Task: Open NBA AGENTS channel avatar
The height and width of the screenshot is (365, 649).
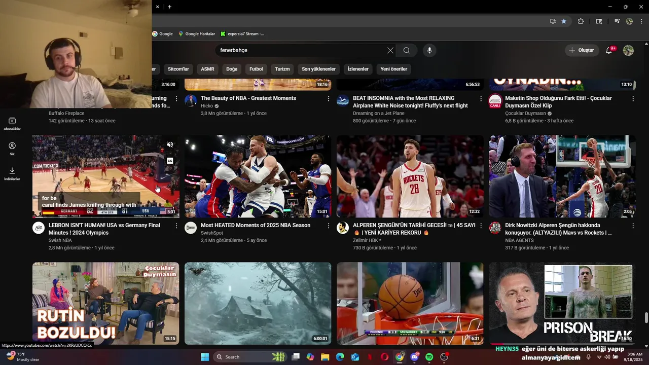Action: 495,228
